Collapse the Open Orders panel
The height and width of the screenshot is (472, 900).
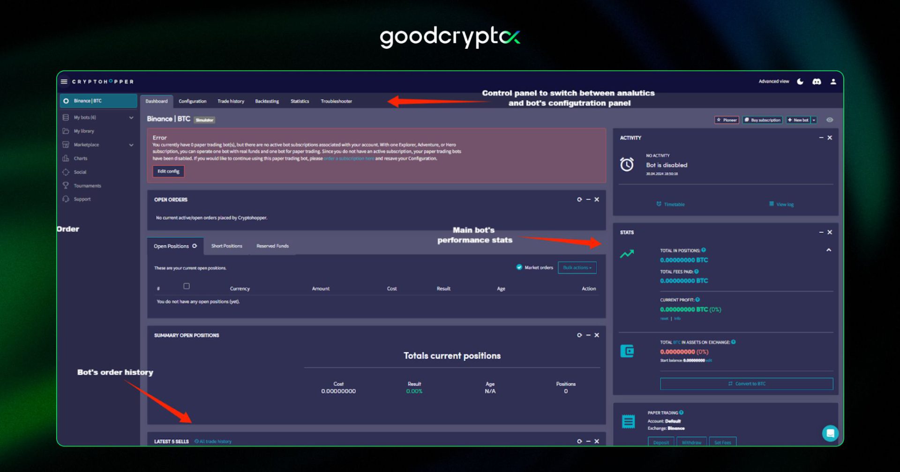tap(588, 199)
